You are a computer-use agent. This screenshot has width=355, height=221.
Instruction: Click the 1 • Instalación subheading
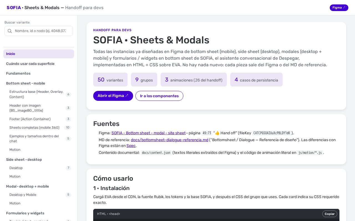point(111,188)
